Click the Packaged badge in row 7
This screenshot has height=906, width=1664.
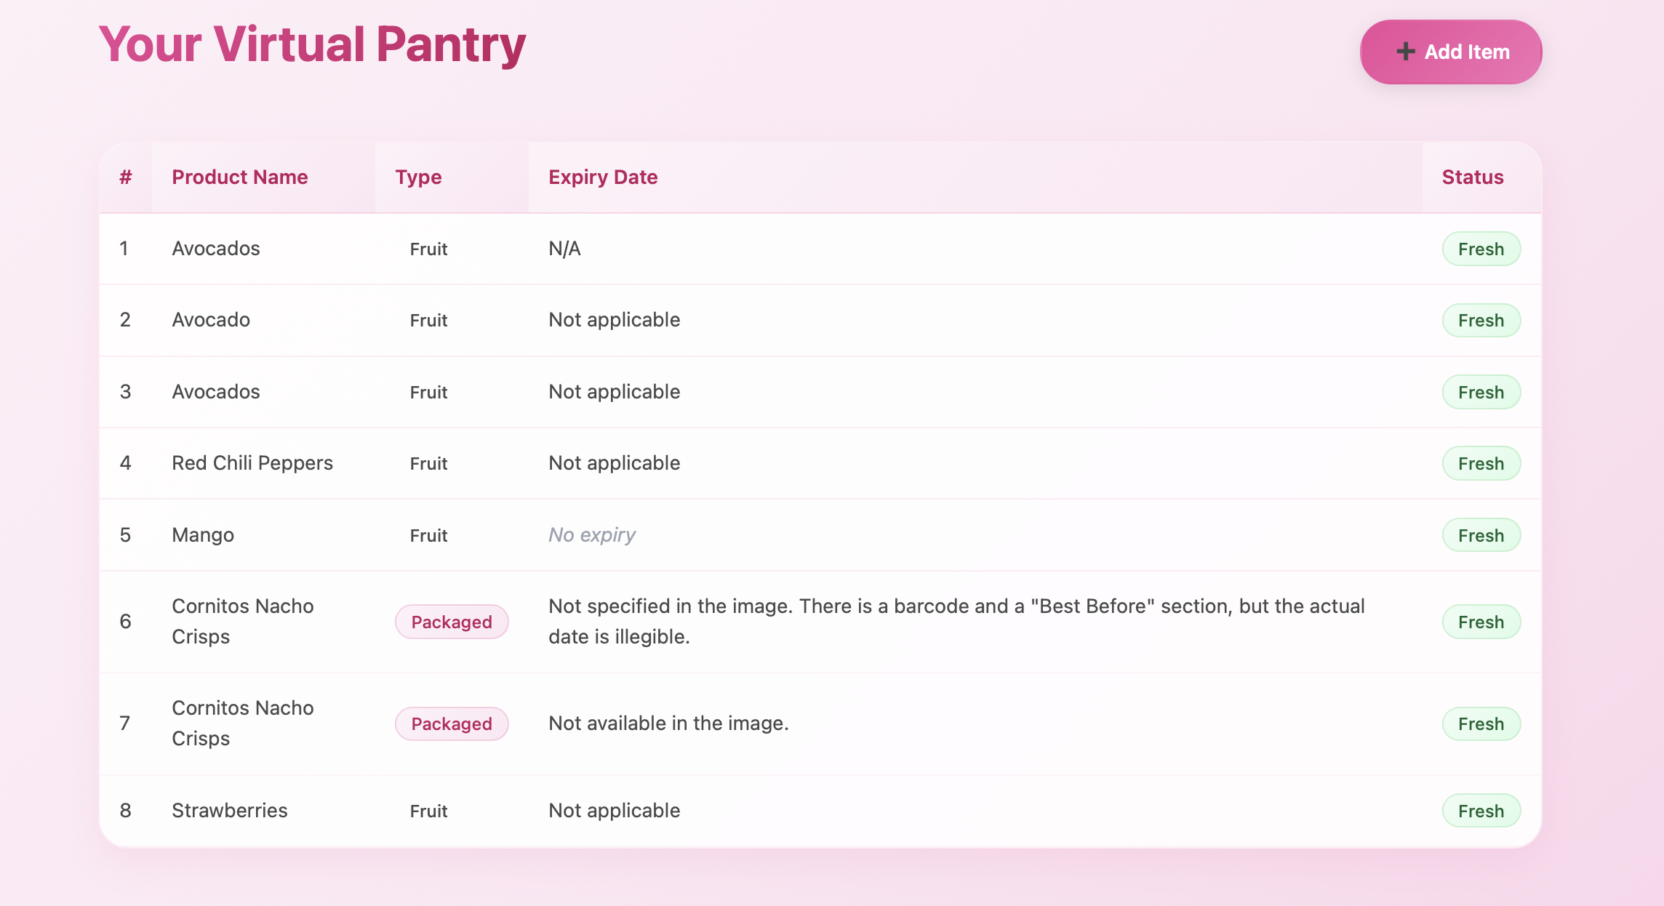[x=451, y=723]
